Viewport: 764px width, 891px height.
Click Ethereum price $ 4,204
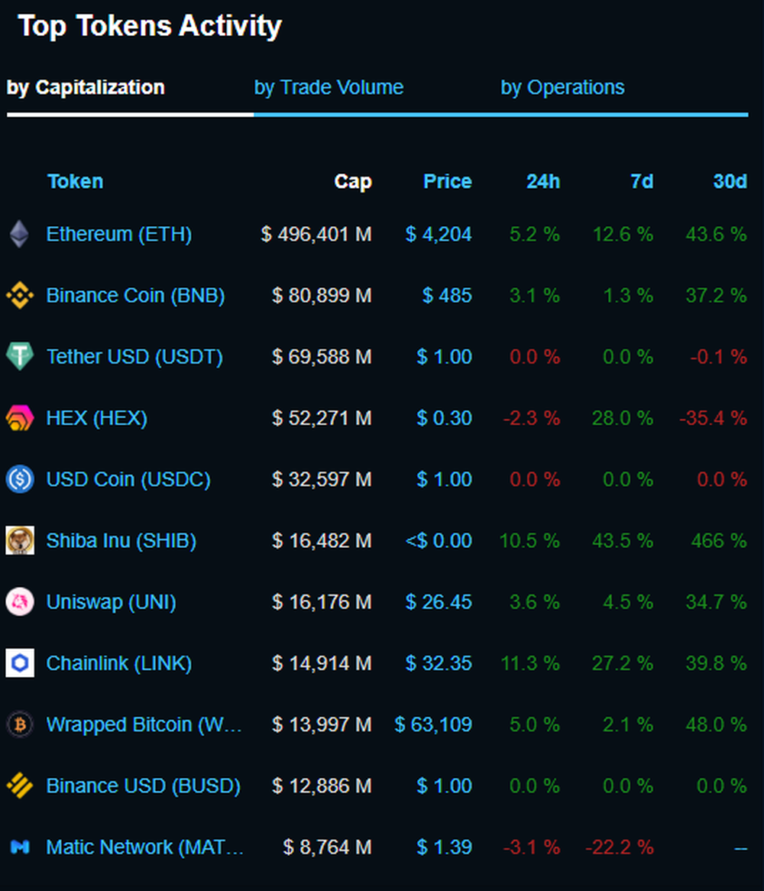(x=439, y=234)
